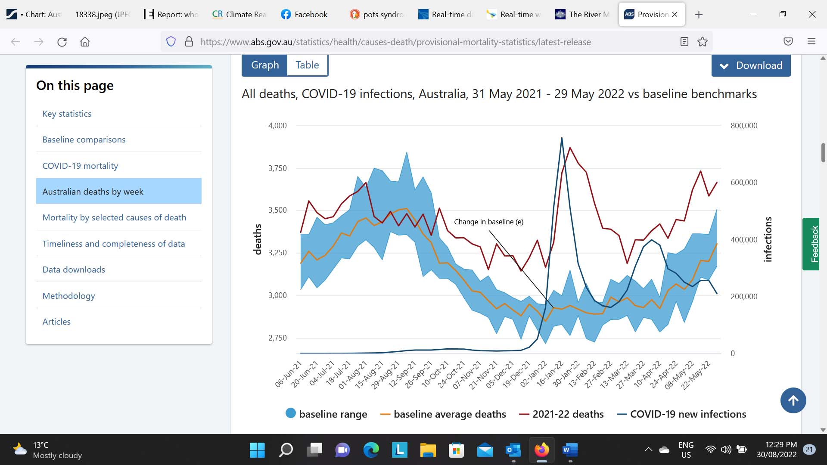Open the Baseline comparisons section link
Screen dimensions: 827x465
coord(84,139)
